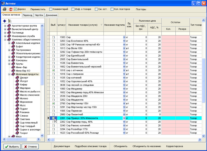The width and height of the screenshot is (207, 151).
Task: Collapse the Молочные продукты node
Action: (9, 74)
